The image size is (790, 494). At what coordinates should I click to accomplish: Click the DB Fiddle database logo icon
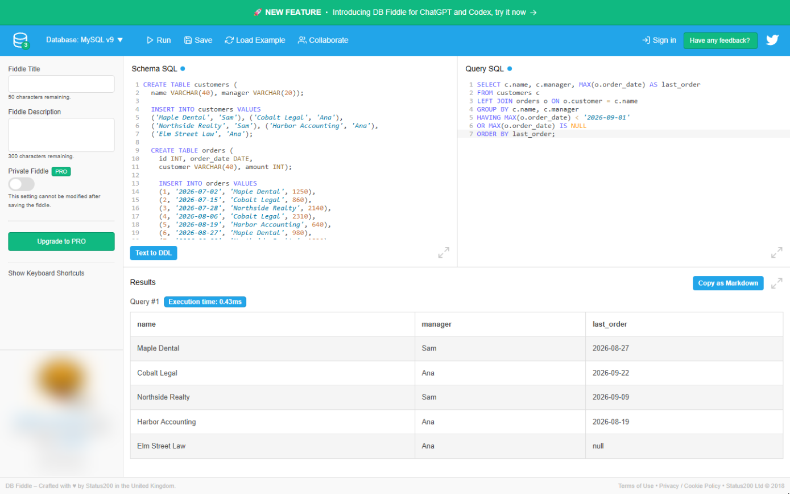click(x=21, y=40)
